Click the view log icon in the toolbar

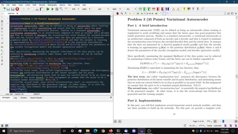[x=66, y=9]
